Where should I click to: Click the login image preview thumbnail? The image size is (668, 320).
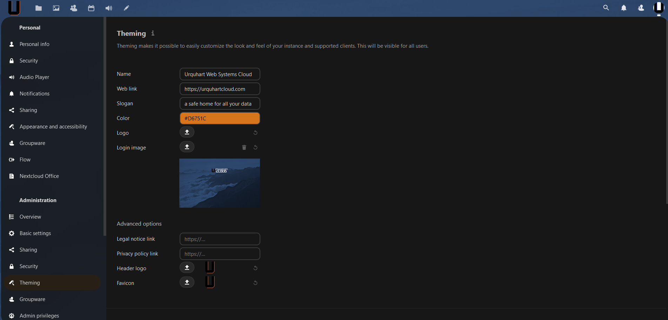pyautogui.click(x=220, y=183)
